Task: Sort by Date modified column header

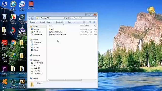Action: [84, 26]
